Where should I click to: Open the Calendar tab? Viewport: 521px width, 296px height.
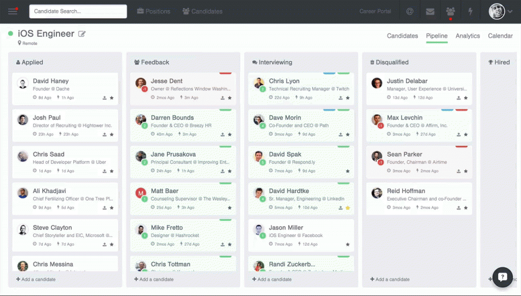tap(500, 36)
